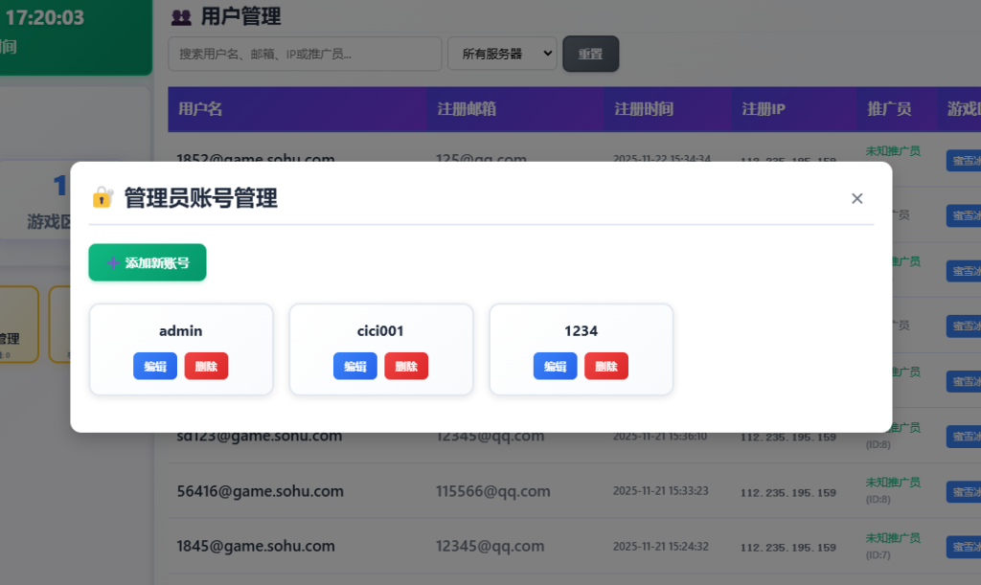Click the users icon next to 用户管理

pyautogui.click(x=181, y=16)
